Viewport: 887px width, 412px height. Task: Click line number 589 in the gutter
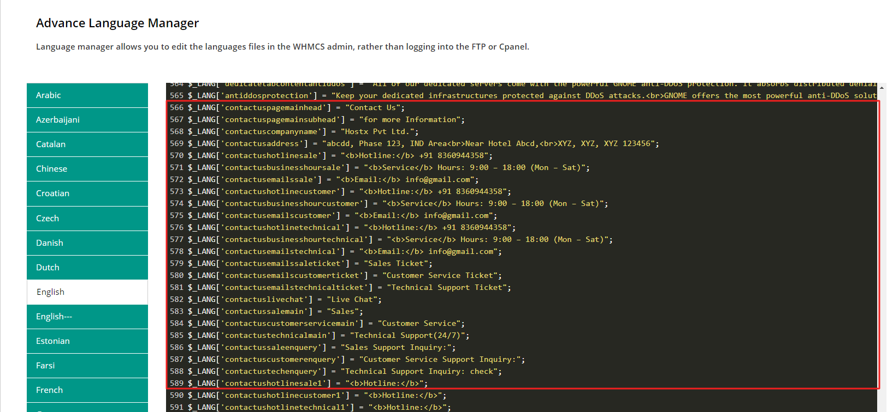(176, 384)
